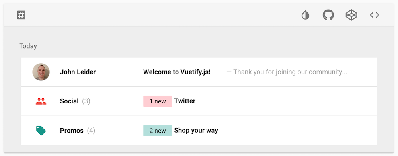This screenshot has width=398, height=156.
Task: Click the pink 1 new chip
Action: (x=158, y=101)
